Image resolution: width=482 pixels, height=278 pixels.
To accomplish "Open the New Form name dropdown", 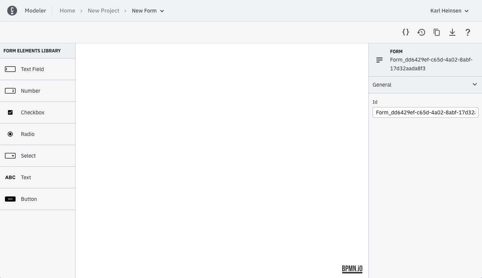I will click(148, 11).
